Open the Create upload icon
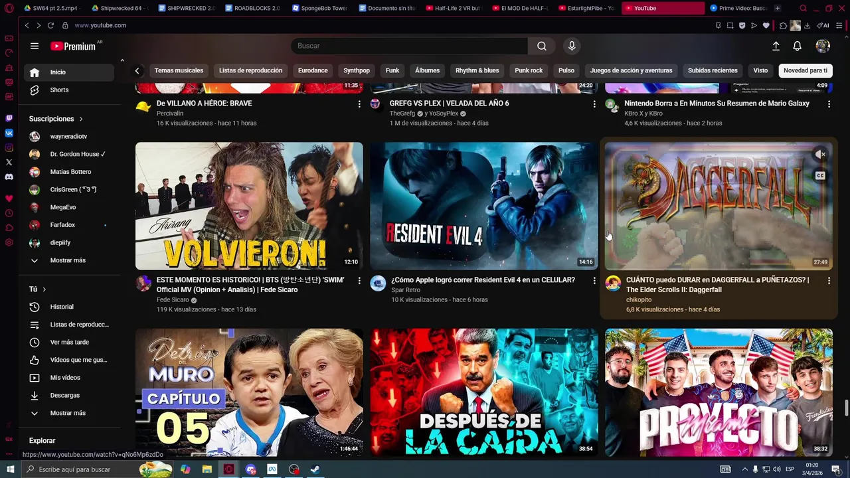This screenshot has width=850, height=478. pos(776,46)
